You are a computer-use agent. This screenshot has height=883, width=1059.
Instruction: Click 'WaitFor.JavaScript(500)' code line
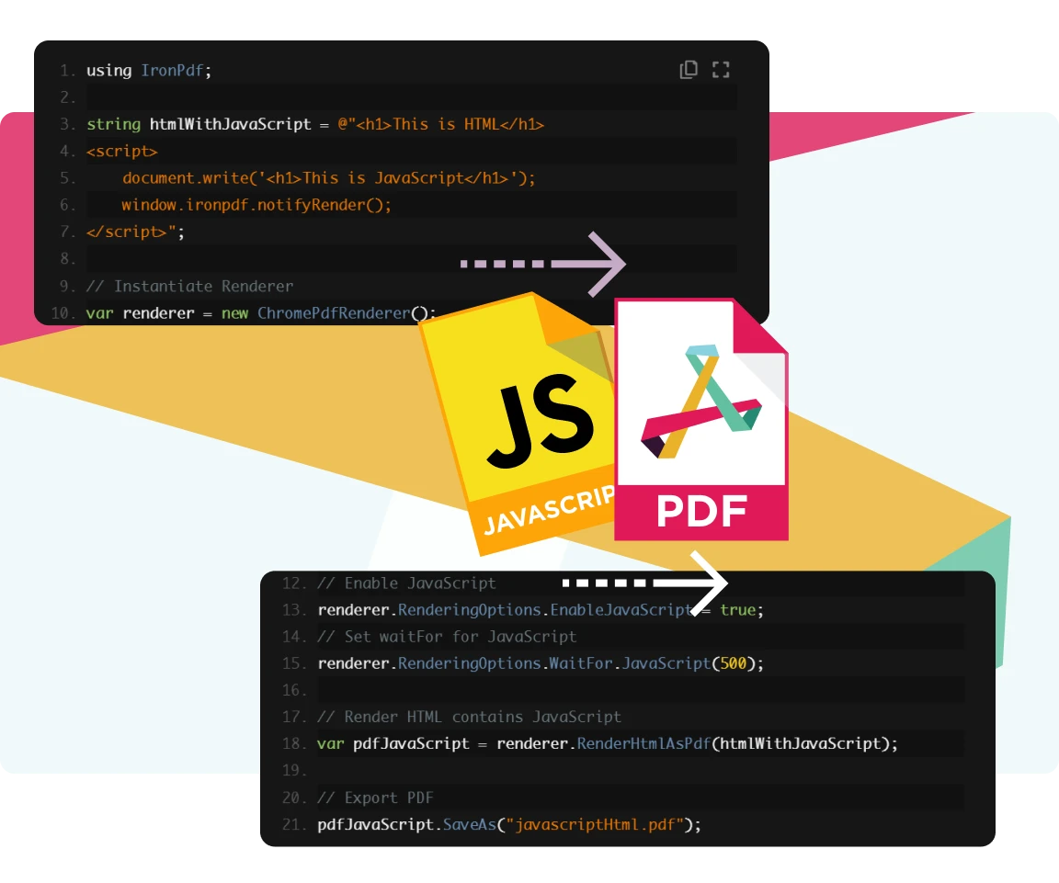pos(541,663)
